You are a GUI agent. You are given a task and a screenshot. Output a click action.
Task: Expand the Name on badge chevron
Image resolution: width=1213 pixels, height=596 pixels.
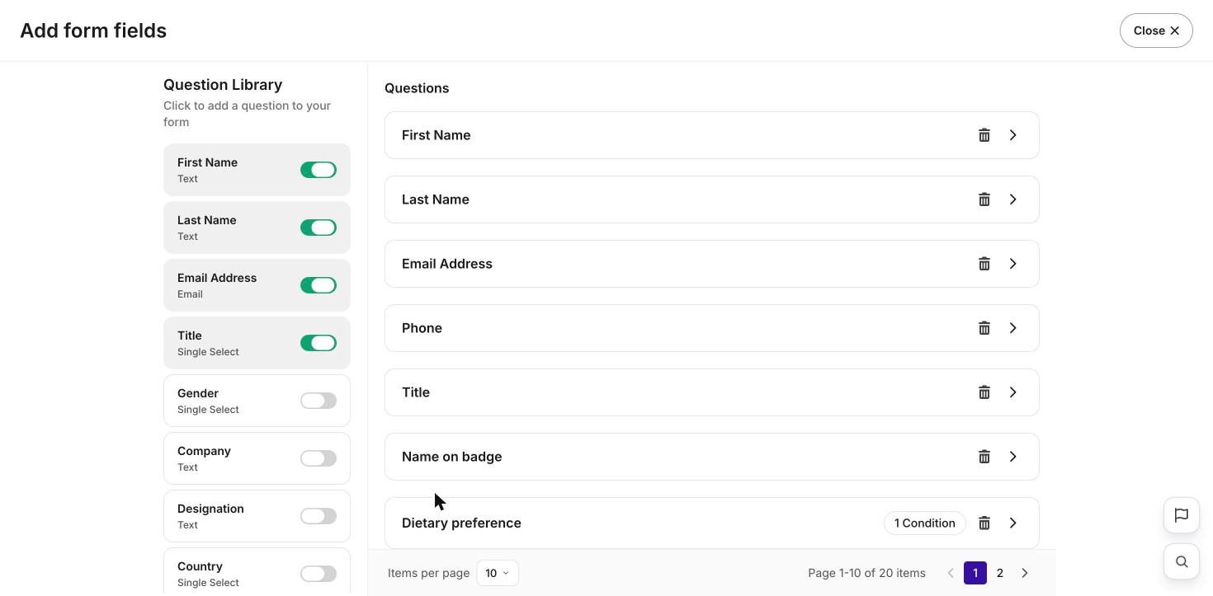[x=1013, y=457]
